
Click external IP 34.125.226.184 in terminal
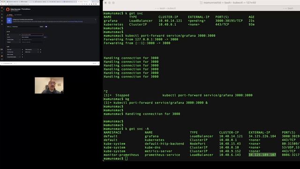(x=262, y=136)
